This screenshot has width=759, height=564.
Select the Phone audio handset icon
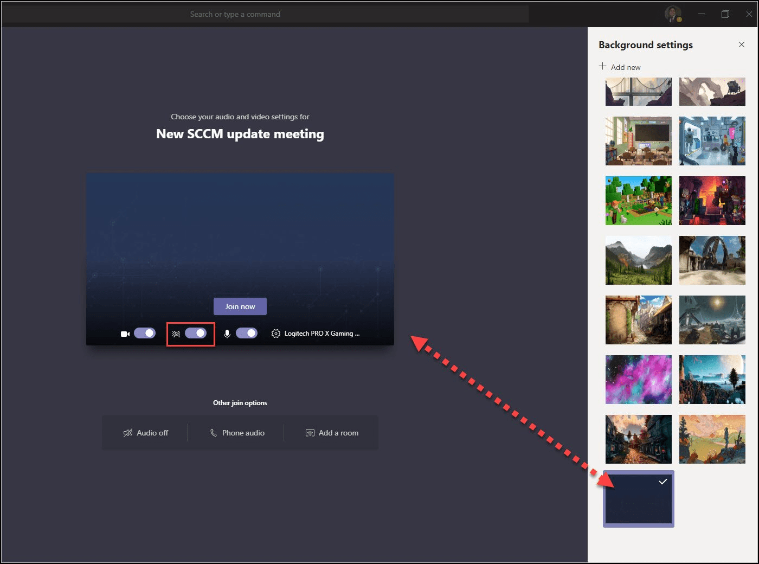tap(214, 432)
